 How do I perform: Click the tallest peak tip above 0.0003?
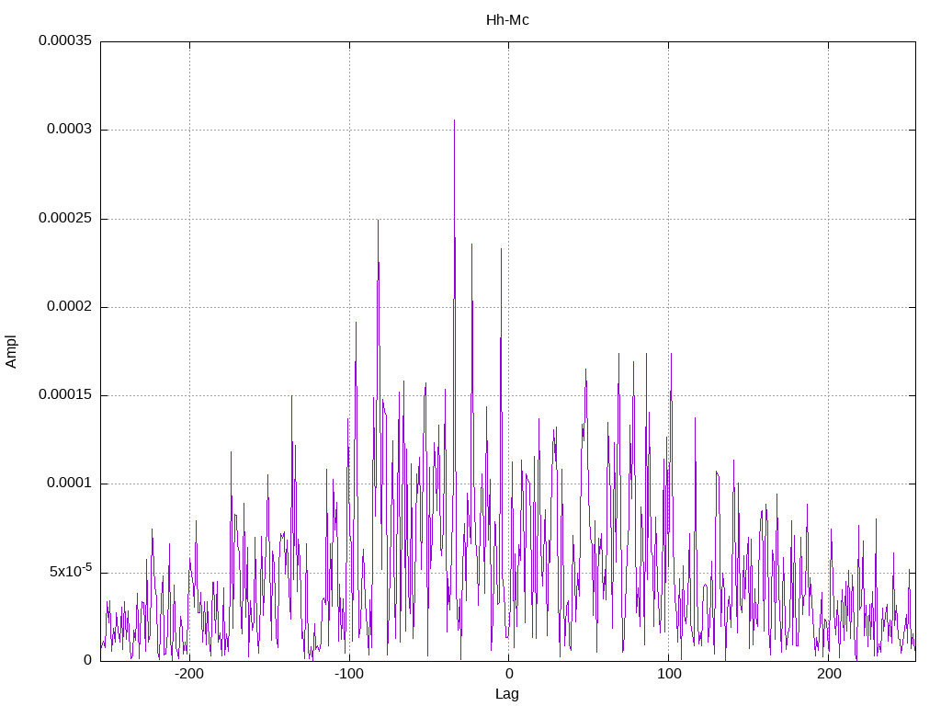[x=454, y=120]
